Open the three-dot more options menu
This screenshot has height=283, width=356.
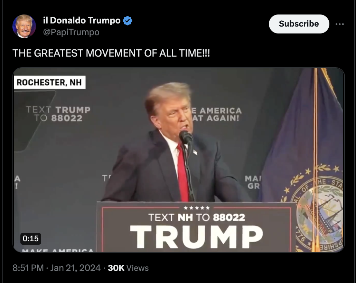click(340, 24)
